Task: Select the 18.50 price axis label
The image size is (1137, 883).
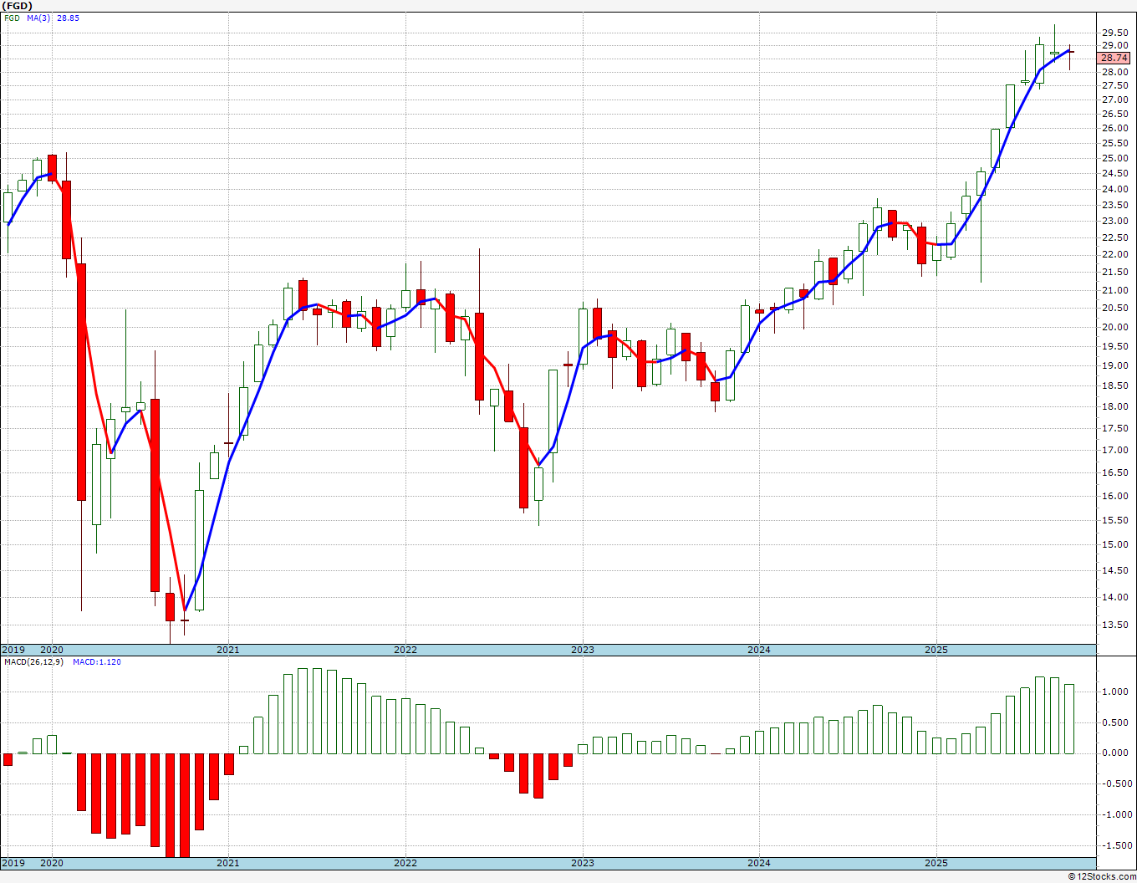Action: tap(1114, 385)
